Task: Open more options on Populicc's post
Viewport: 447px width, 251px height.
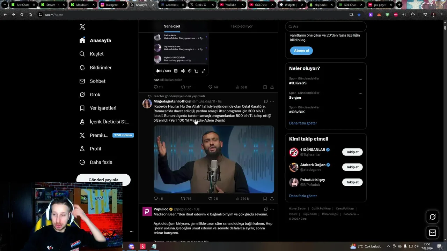Action: click(x=272, y=209)
